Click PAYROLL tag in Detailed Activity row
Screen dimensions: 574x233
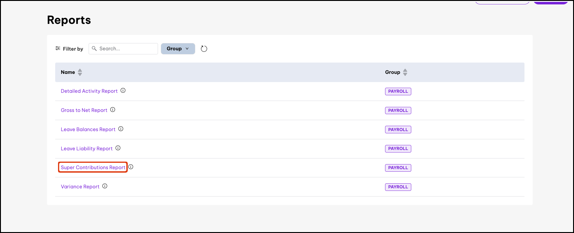[x=398, y=92]
